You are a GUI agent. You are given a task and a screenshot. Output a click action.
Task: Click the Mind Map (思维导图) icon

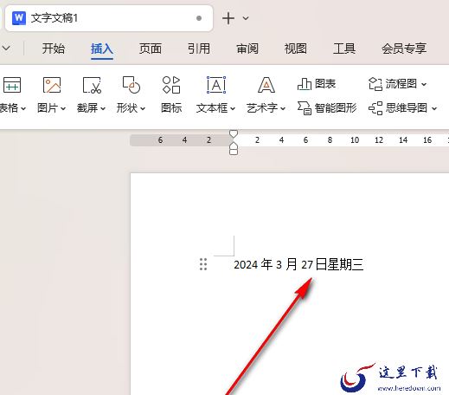click(x=375, y=108)
